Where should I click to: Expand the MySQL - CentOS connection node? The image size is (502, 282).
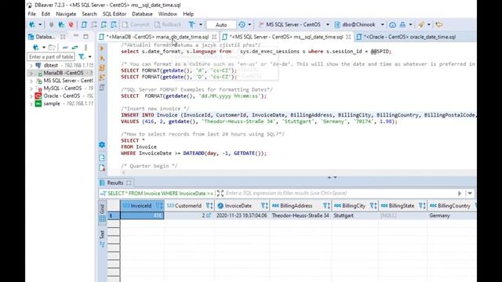(x=31, y=89)
